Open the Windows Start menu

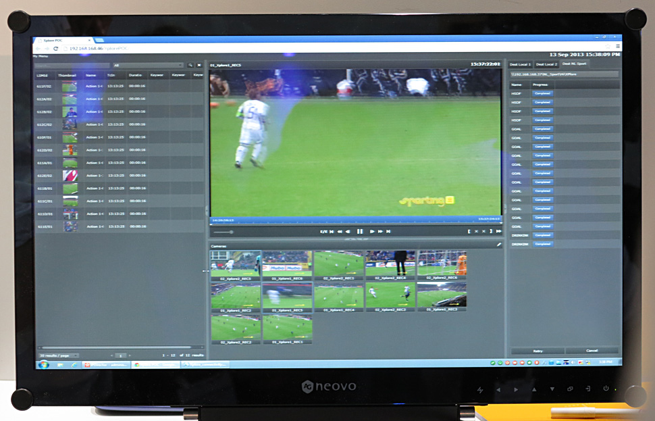pos(44,364)
